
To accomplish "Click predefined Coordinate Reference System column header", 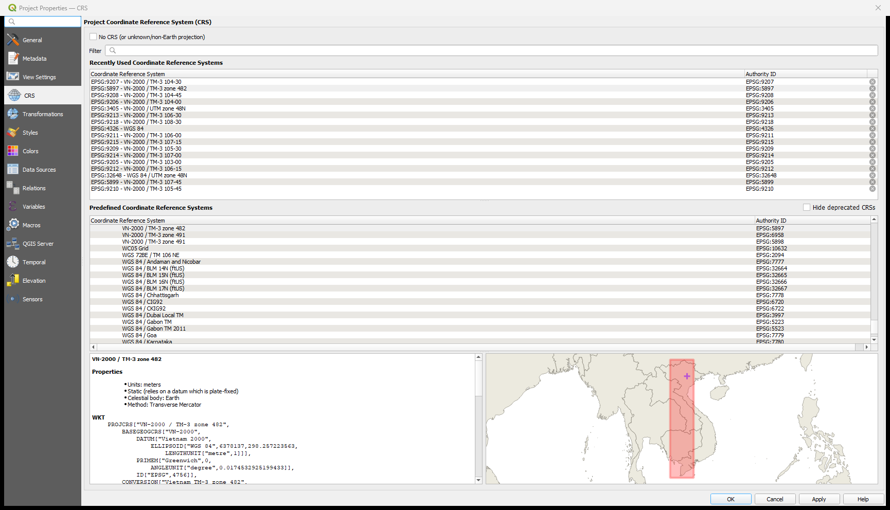I will pyautogui.click(x=422, y=221).
